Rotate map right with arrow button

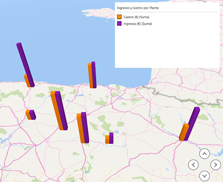[216, 165]
